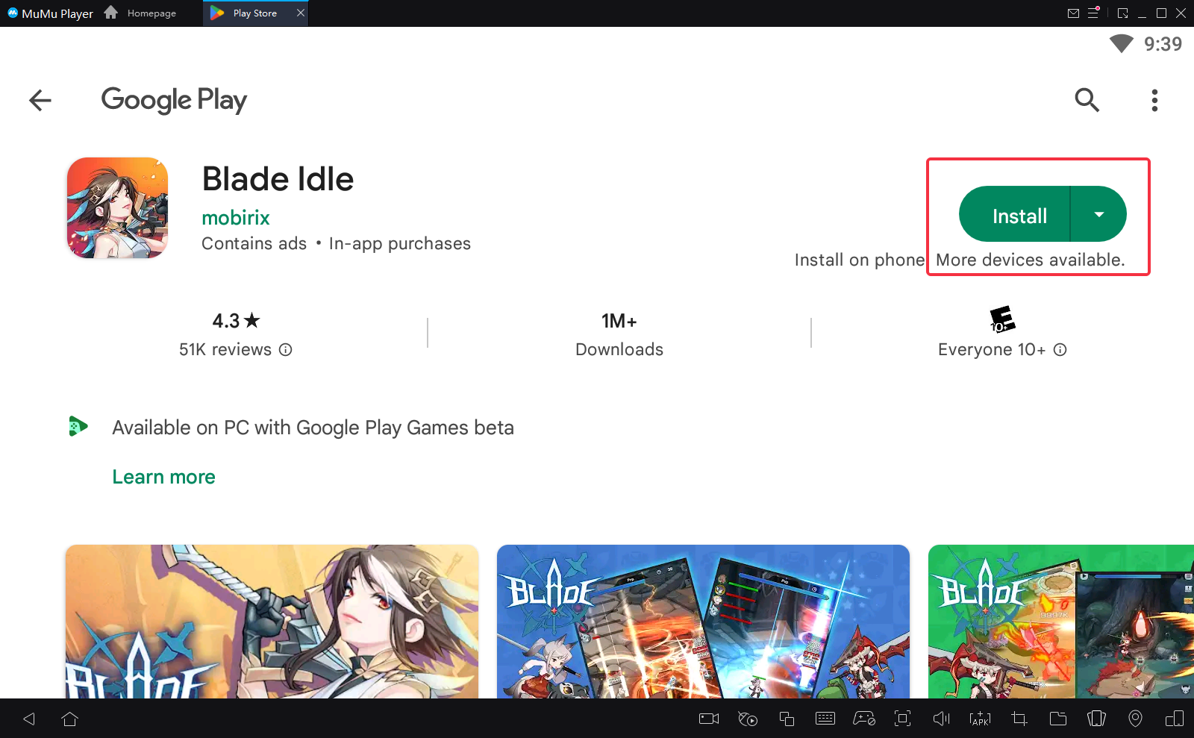Click the 4.3 star rating
Screen dimensions: 1194x738
(236, 321)
